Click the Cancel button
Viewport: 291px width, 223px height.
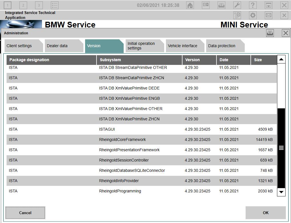click(x=25, y=213)
